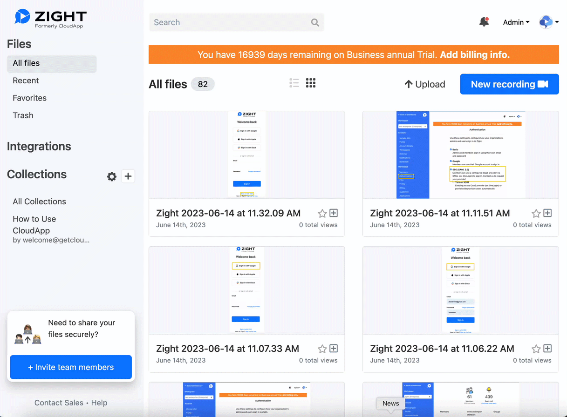
Task: Open the Help link
Action: click(99, 403)
